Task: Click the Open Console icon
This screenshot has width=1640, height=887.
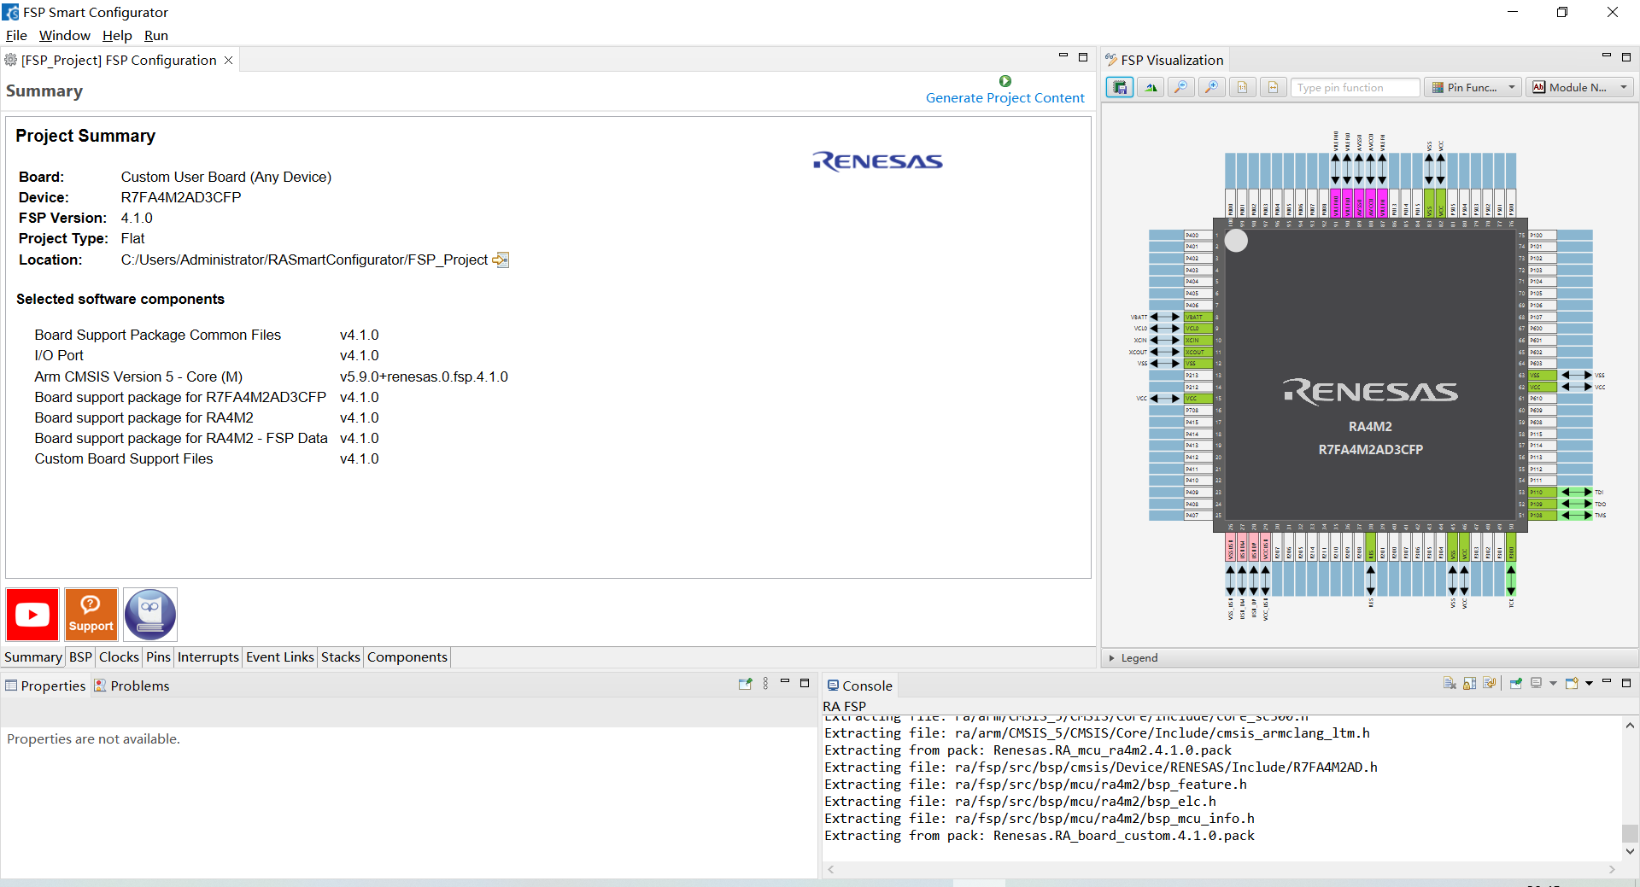Action: 1572,683
